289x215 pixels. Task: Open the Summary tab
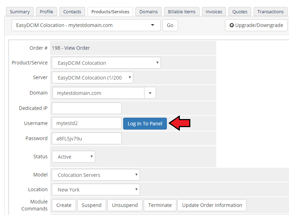[20, 12]
